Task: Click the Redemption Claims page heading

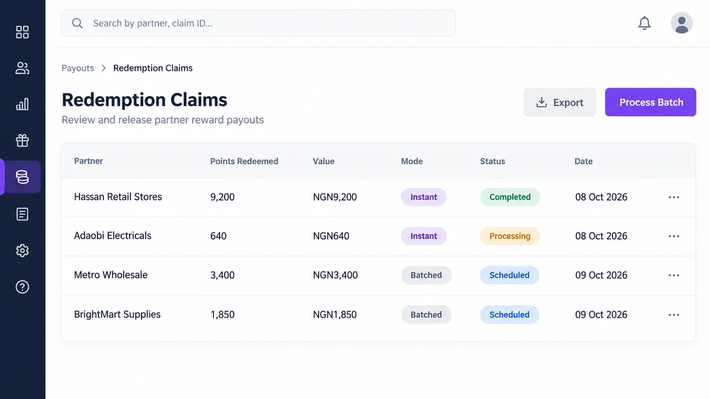Action: pos(144,99)
